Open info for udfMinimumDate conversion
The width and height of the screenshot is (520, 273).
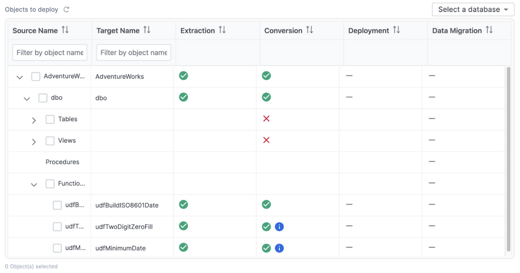[x=279, y=248]
